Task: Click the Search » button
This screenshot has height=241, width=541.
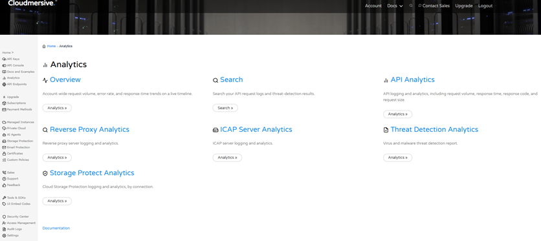Action: pos(225,108)
